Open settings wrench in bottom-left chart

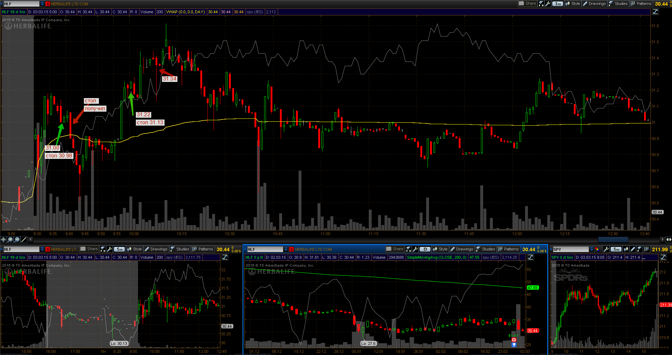point(110,249)
